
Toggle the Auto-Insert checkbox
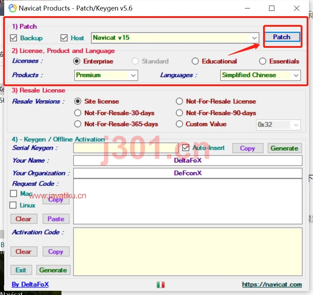(x=185, y=148)
